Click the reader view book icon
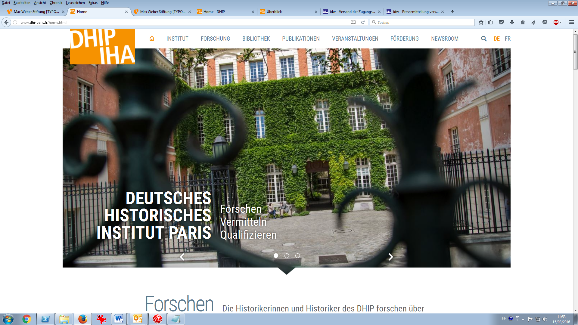 [x=353, y=22]
